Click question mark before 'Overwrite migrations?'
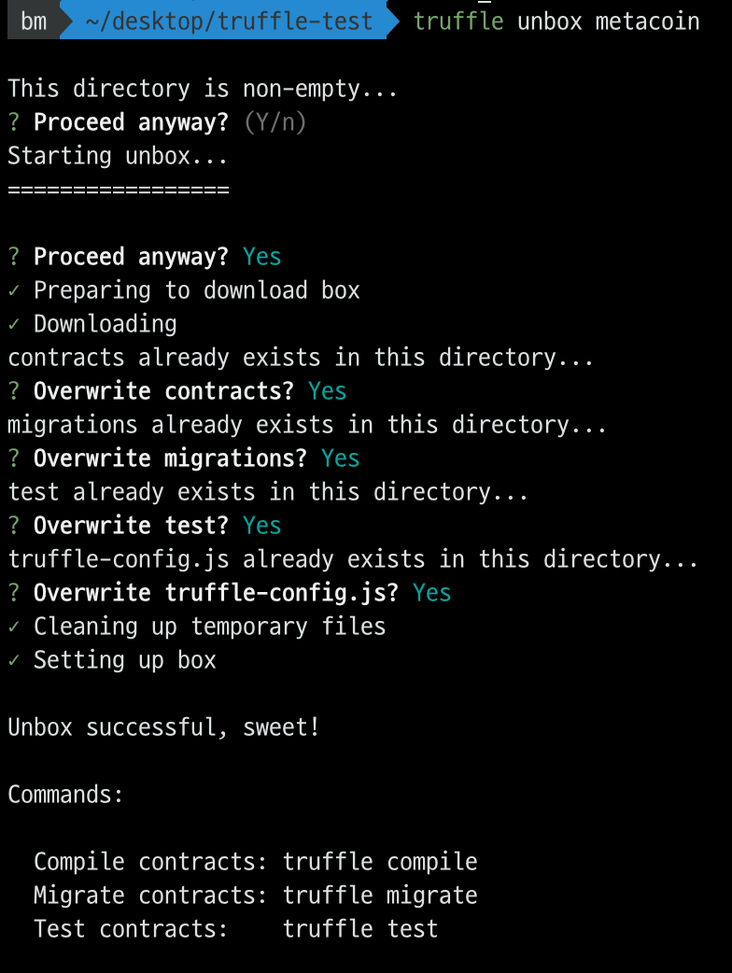This screenshot has height=973, width=732. pyautogui.click(x=14, y=458)
